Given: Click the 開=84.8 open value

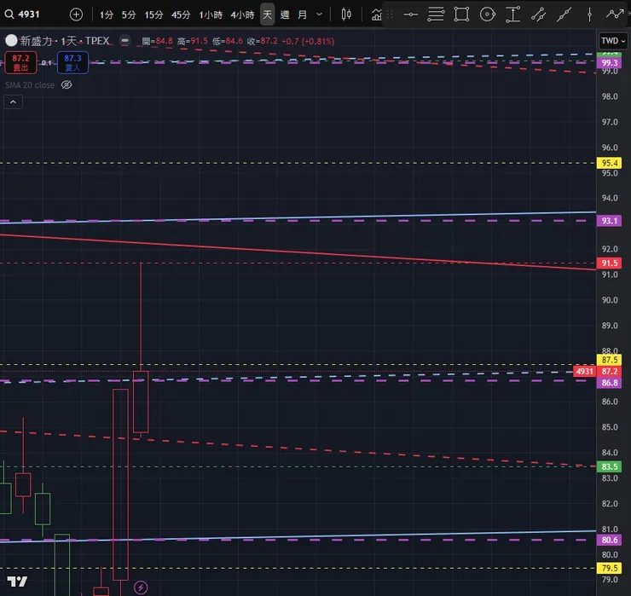Looking at the screenshot, I should click(158, 41).
